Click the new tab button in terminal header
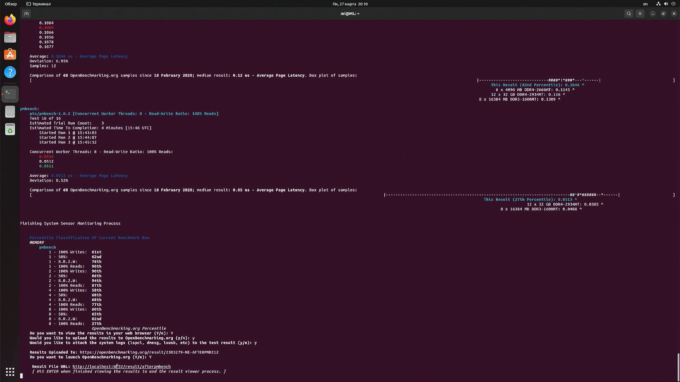Image resolution: width=680 pixels, height=382 pixels. 26,13
